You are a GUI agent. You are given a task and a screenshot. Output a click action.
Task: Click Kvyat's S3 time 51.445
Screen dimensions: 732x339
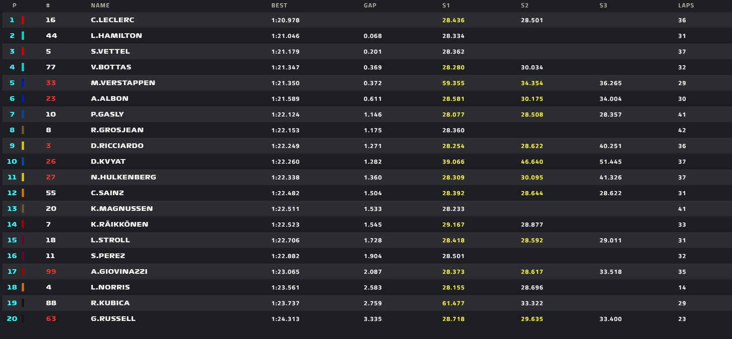click(x=610, y=162)
